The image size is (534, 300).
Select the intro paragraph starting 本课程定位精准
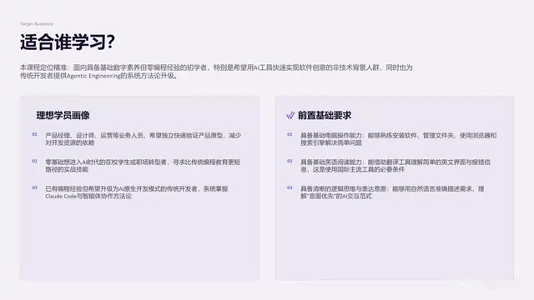pyautogui.click(x=216, y=72)
